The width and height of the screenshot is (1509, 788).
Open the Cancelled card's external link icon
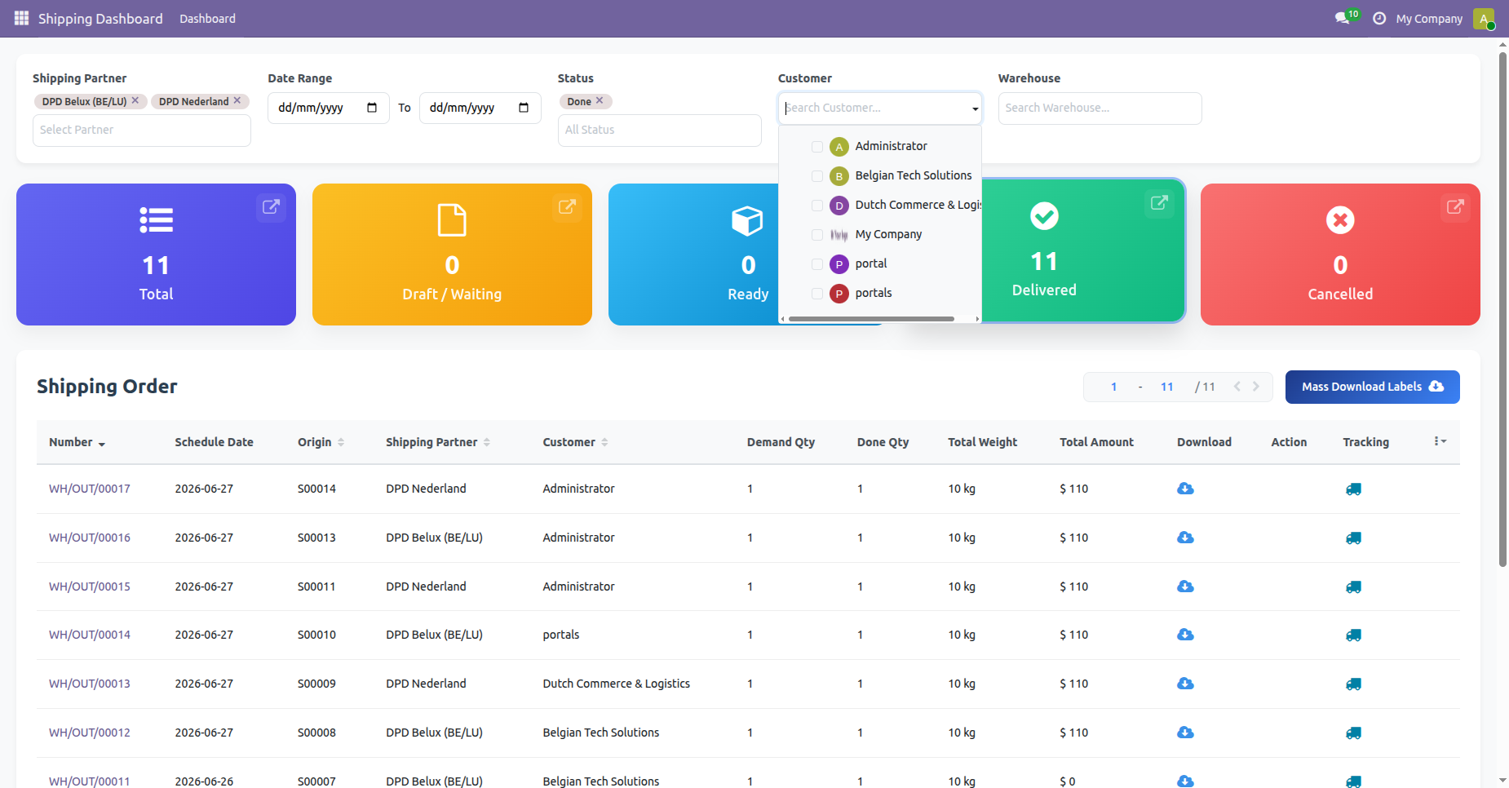(x=1455, y=206)
